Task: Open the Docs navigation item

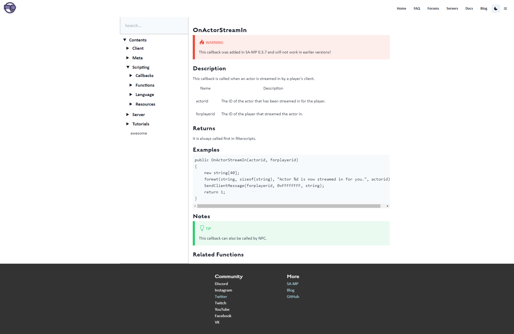Action: coord(469,8)
